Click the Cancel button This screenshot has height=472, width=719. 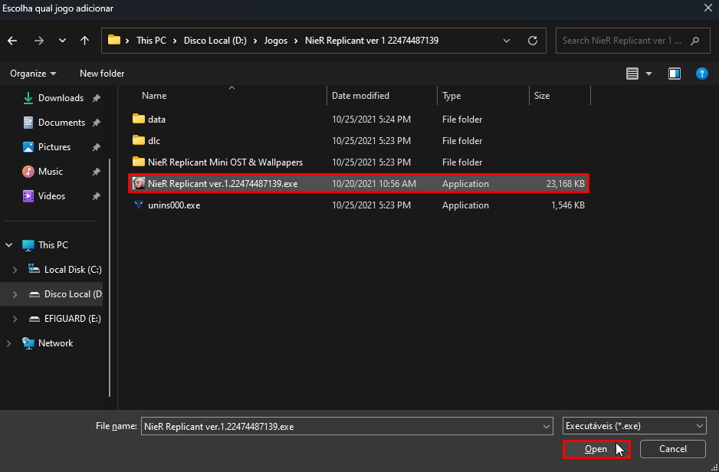672,449
